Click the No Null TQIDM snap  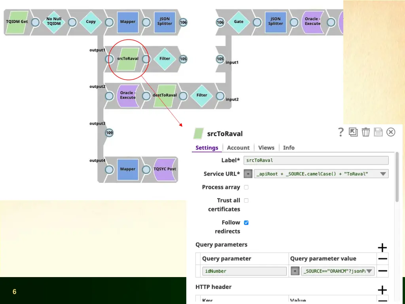pos(54,22)
